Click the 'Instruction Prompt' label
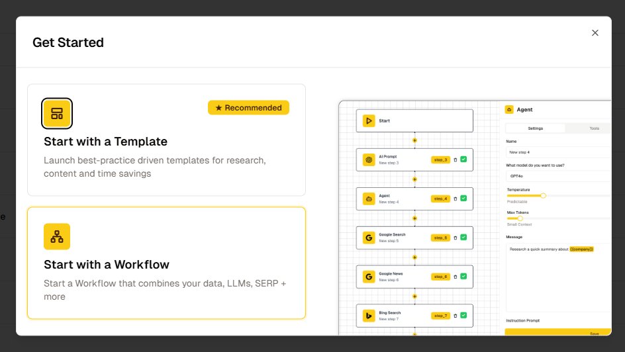Viewport: 625px width, 352px height. click(x=522, y=320)
